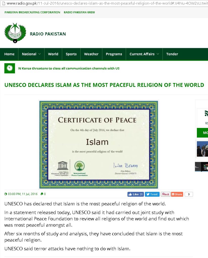Open the Current Affairs menu
The image size is (208, 258).
(x=144, y=54)
